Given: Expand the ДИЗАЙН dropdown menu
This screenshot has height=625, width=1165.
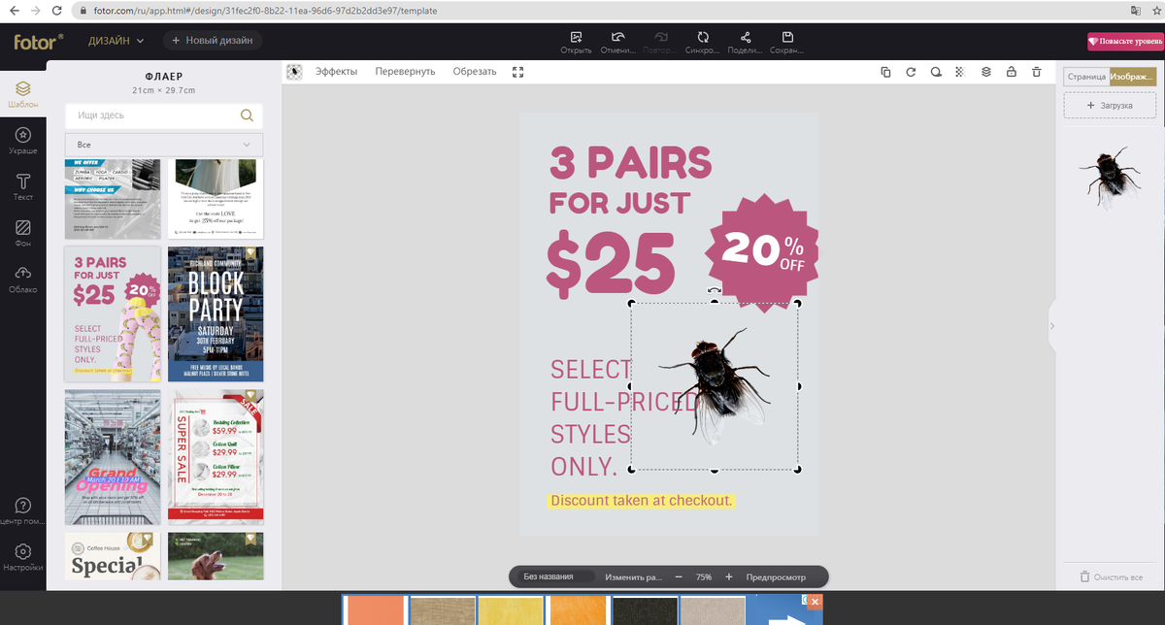Looking at the screenshot, I should tap(116, 41).
